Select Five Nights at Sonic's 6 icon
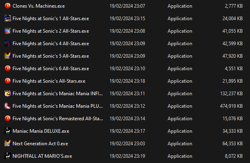Screen dimensions: 250x163 pos(7,69)
